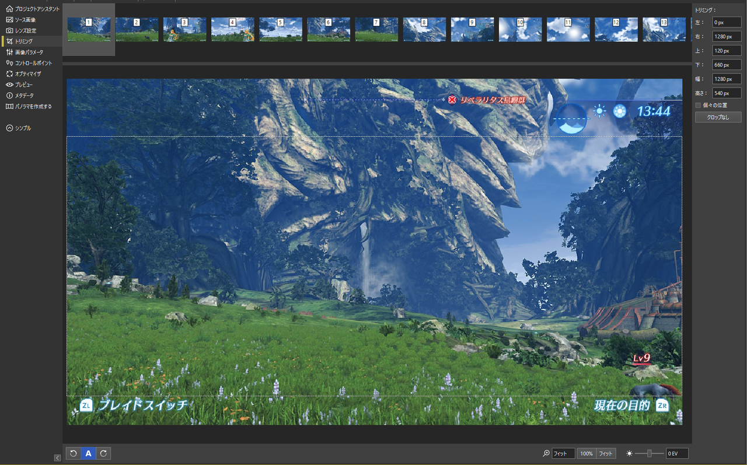747x465 pixels.
Task: Collapse the sidebar with the arrow button
Action: 57,458
